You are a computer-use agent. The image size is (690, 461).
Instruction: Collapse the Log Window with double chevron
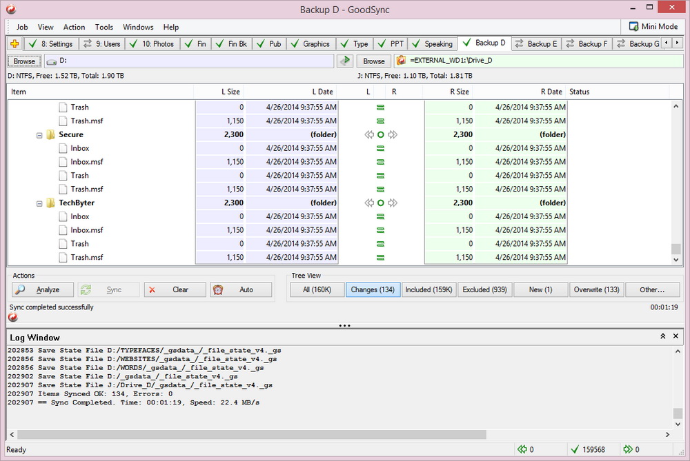click(662, 336)
